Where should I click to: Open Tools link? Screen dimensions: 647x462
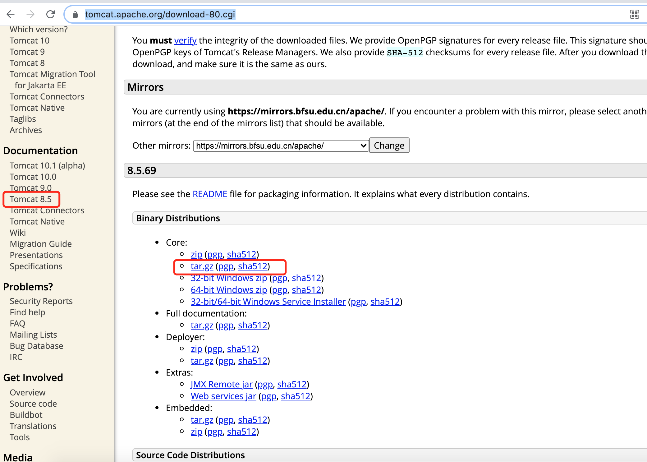pyautogui.click(x=20, y=437)
